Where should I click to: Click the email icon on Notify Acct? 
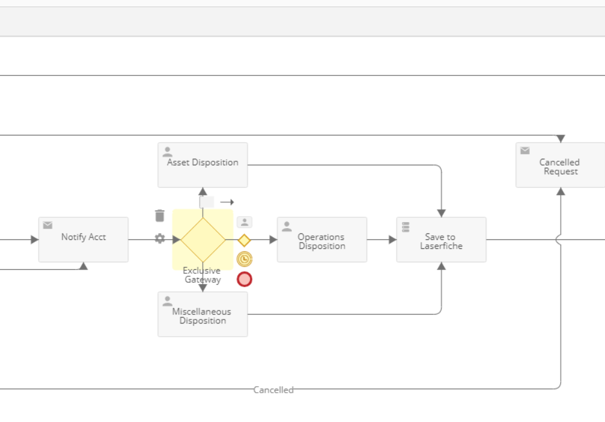click(x=48, y=225)
